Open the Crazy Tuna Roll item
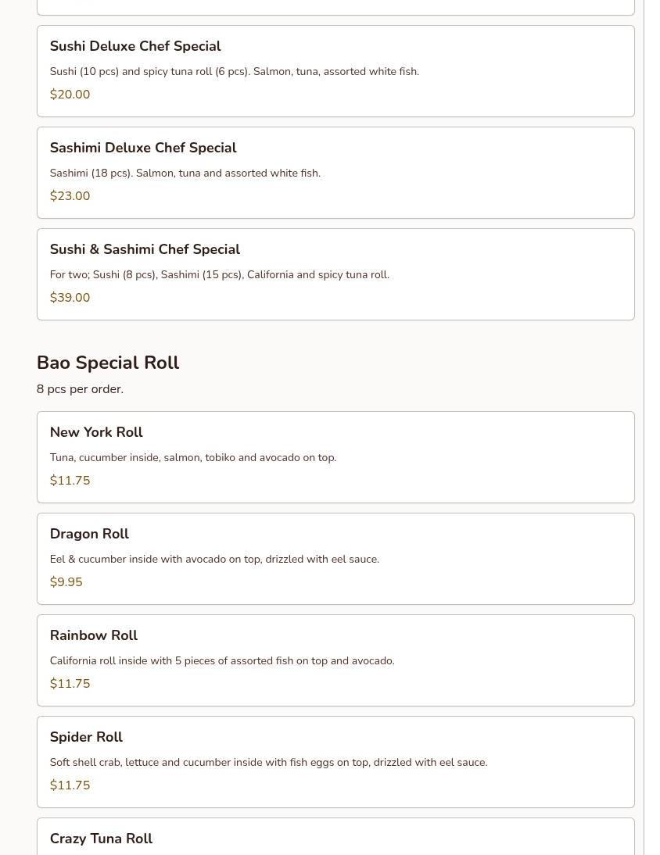 click(x=335, y=836)
